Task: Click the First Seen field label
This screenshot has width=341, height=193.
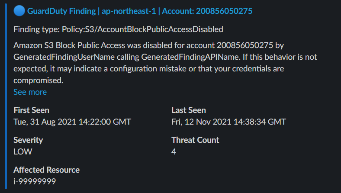Action: [x=31, y=110]
